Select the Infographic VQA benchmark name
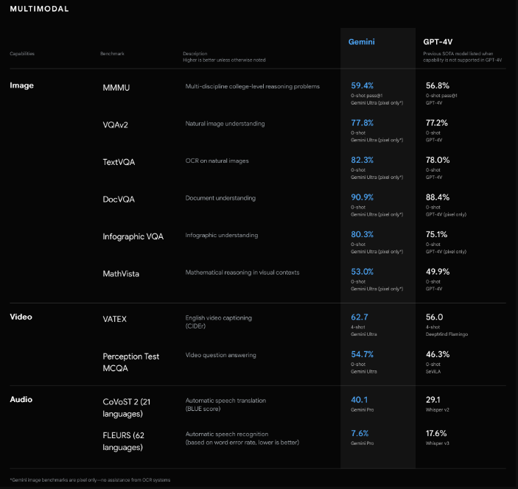The image size is (518, 489). pos(133,236)
